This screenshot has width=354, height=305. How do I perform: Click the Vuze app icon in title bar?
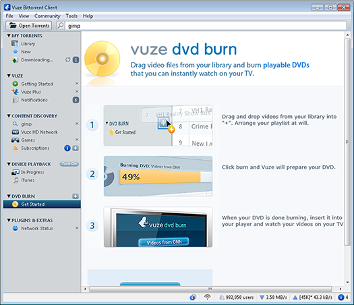coord(7,7)
